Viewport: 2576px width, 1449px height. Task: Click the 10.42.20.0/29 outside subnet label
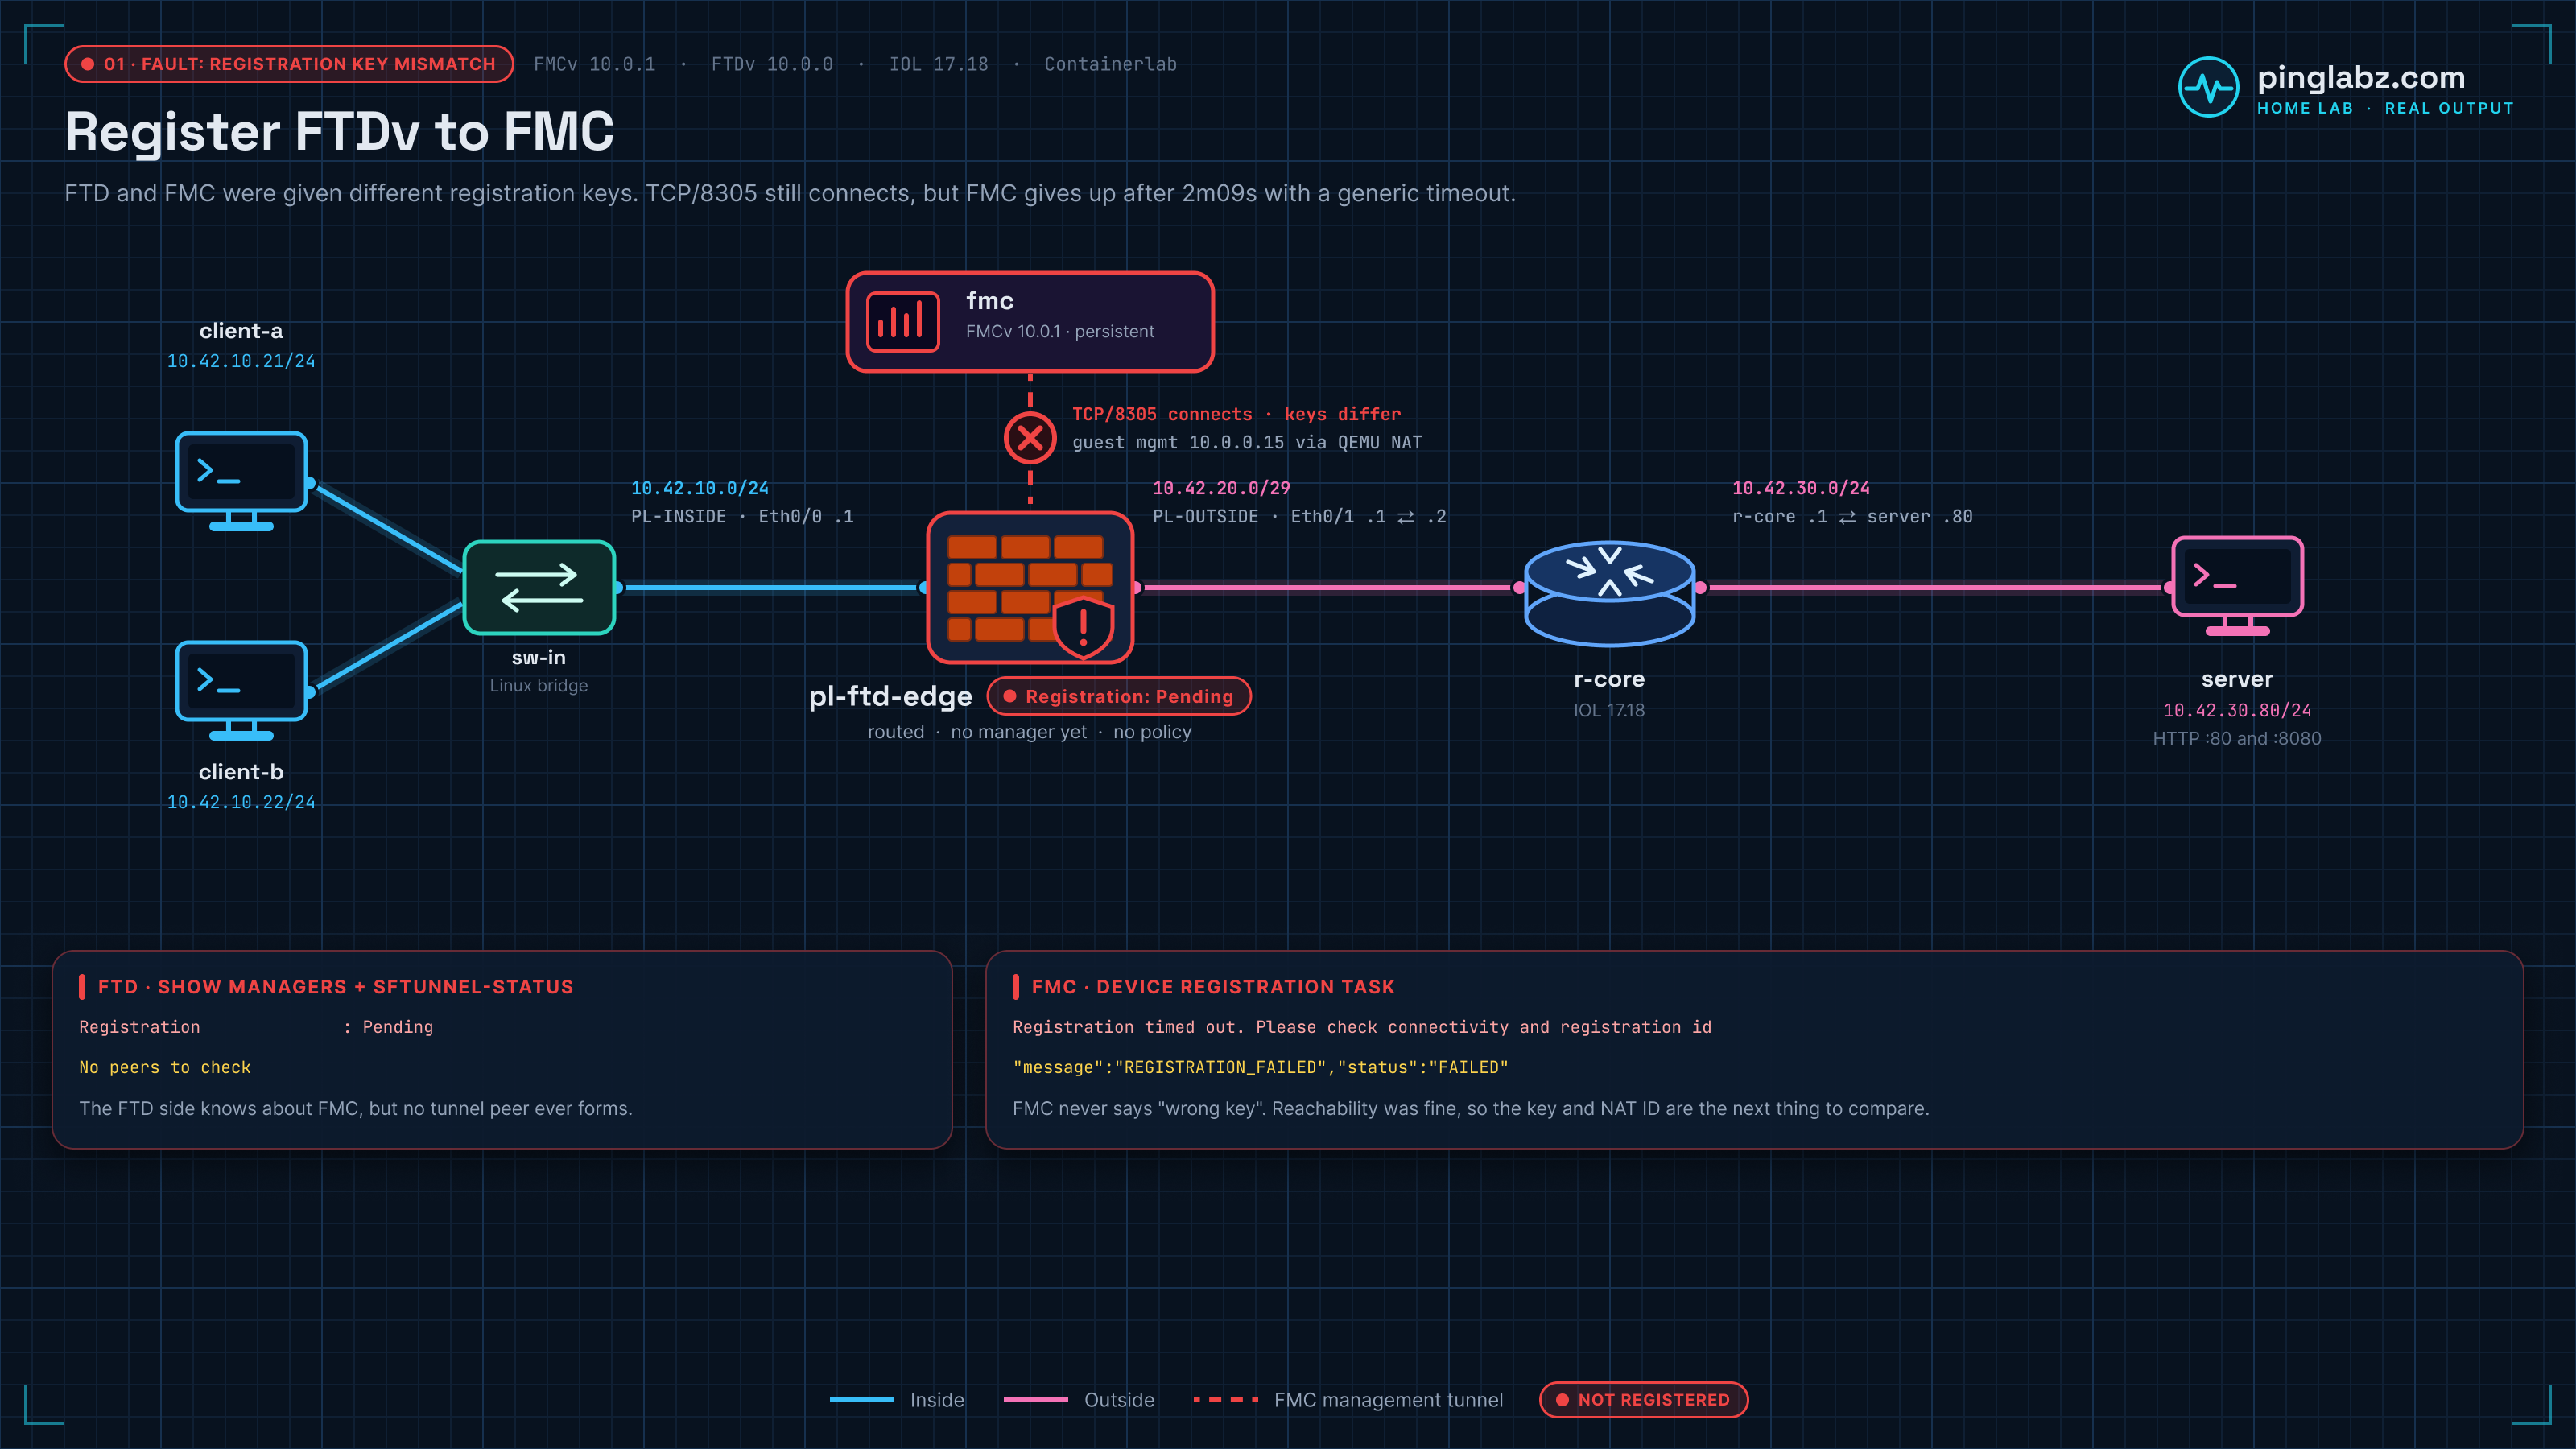click(1221, 488)
